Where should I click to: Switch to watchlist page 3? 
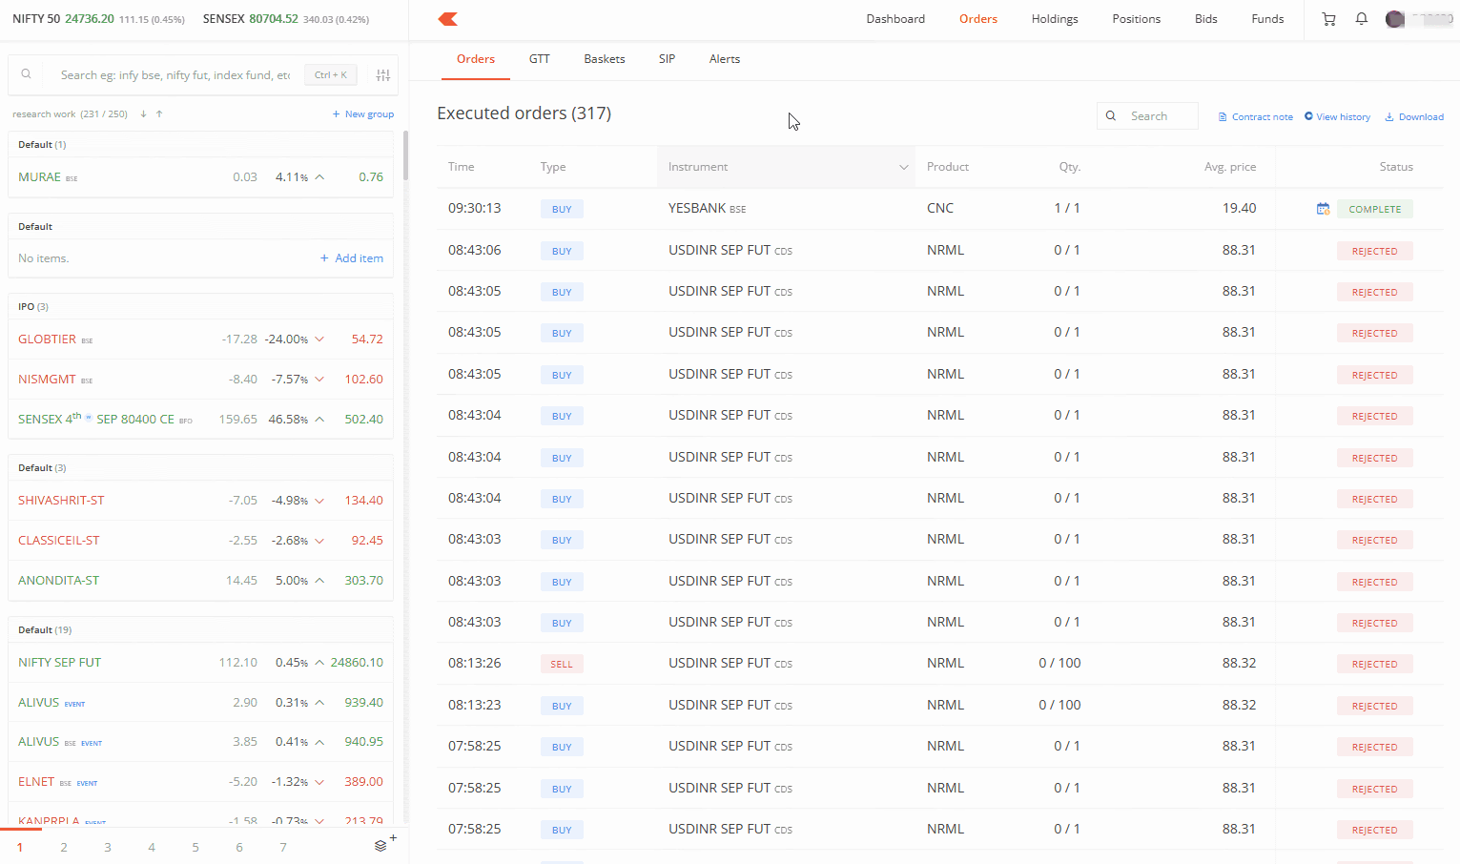pos(108,847)
